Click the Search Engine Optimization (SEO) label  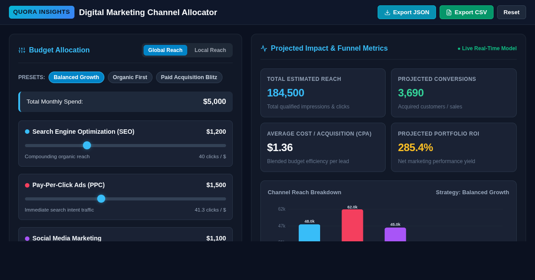(83, 132)
